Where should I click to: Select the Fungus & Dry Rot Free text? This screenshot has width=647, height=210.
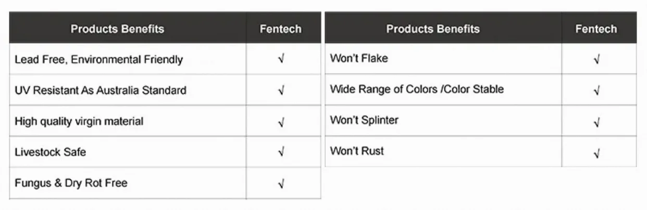(71, 183)
